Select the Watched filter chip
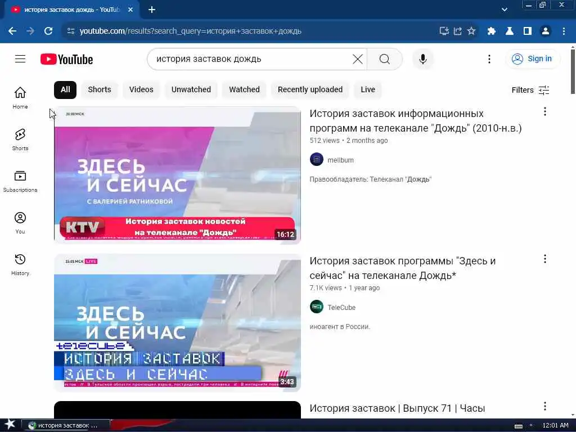The image size is (576, 432). (244, 89)
